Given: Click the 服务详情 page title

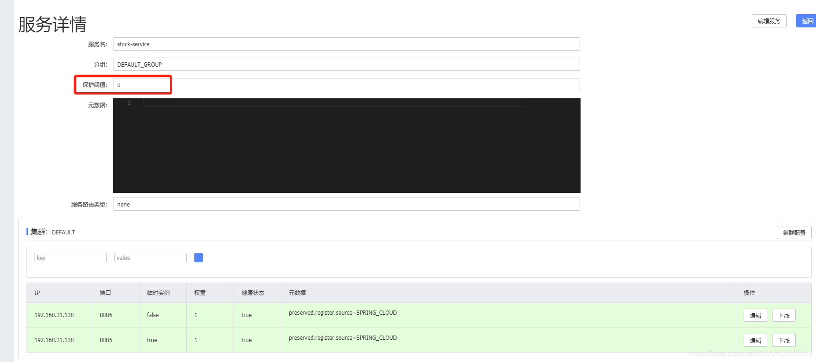Looking at the screenshot, I should coord(52,24).
